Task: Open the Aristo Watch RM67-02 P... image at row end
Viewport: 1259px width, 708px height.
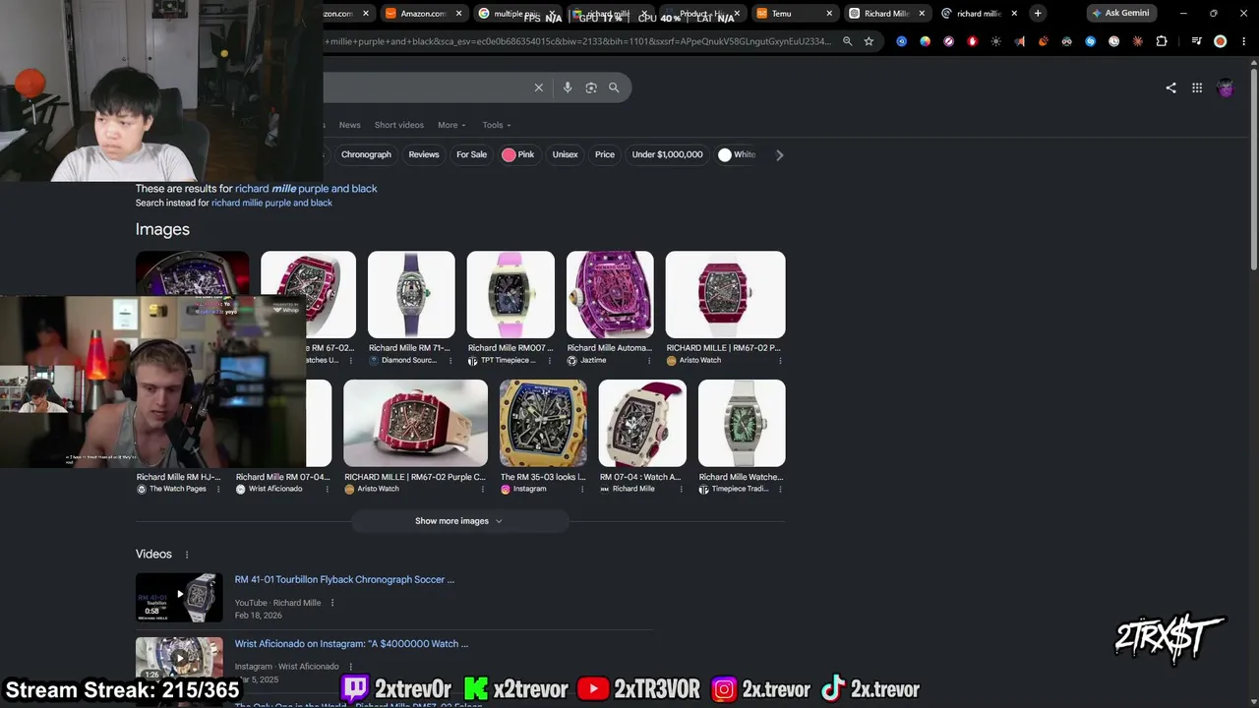Action: tap(726, 295)
